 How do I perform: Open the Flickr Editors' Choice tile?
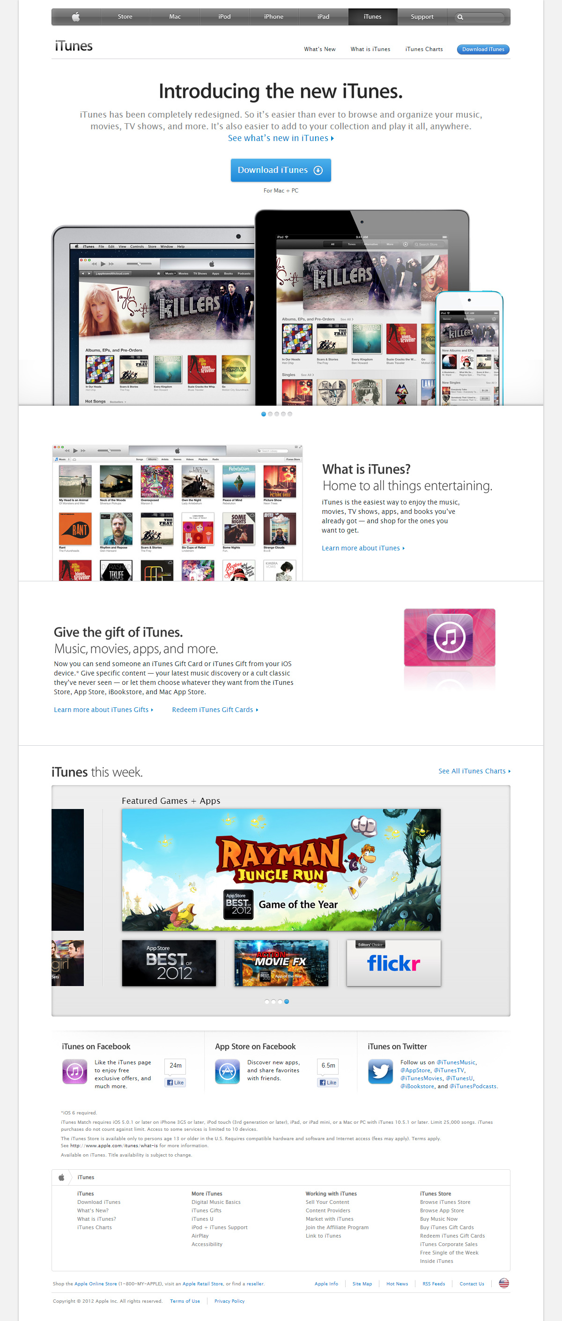(x=393, y=963)
